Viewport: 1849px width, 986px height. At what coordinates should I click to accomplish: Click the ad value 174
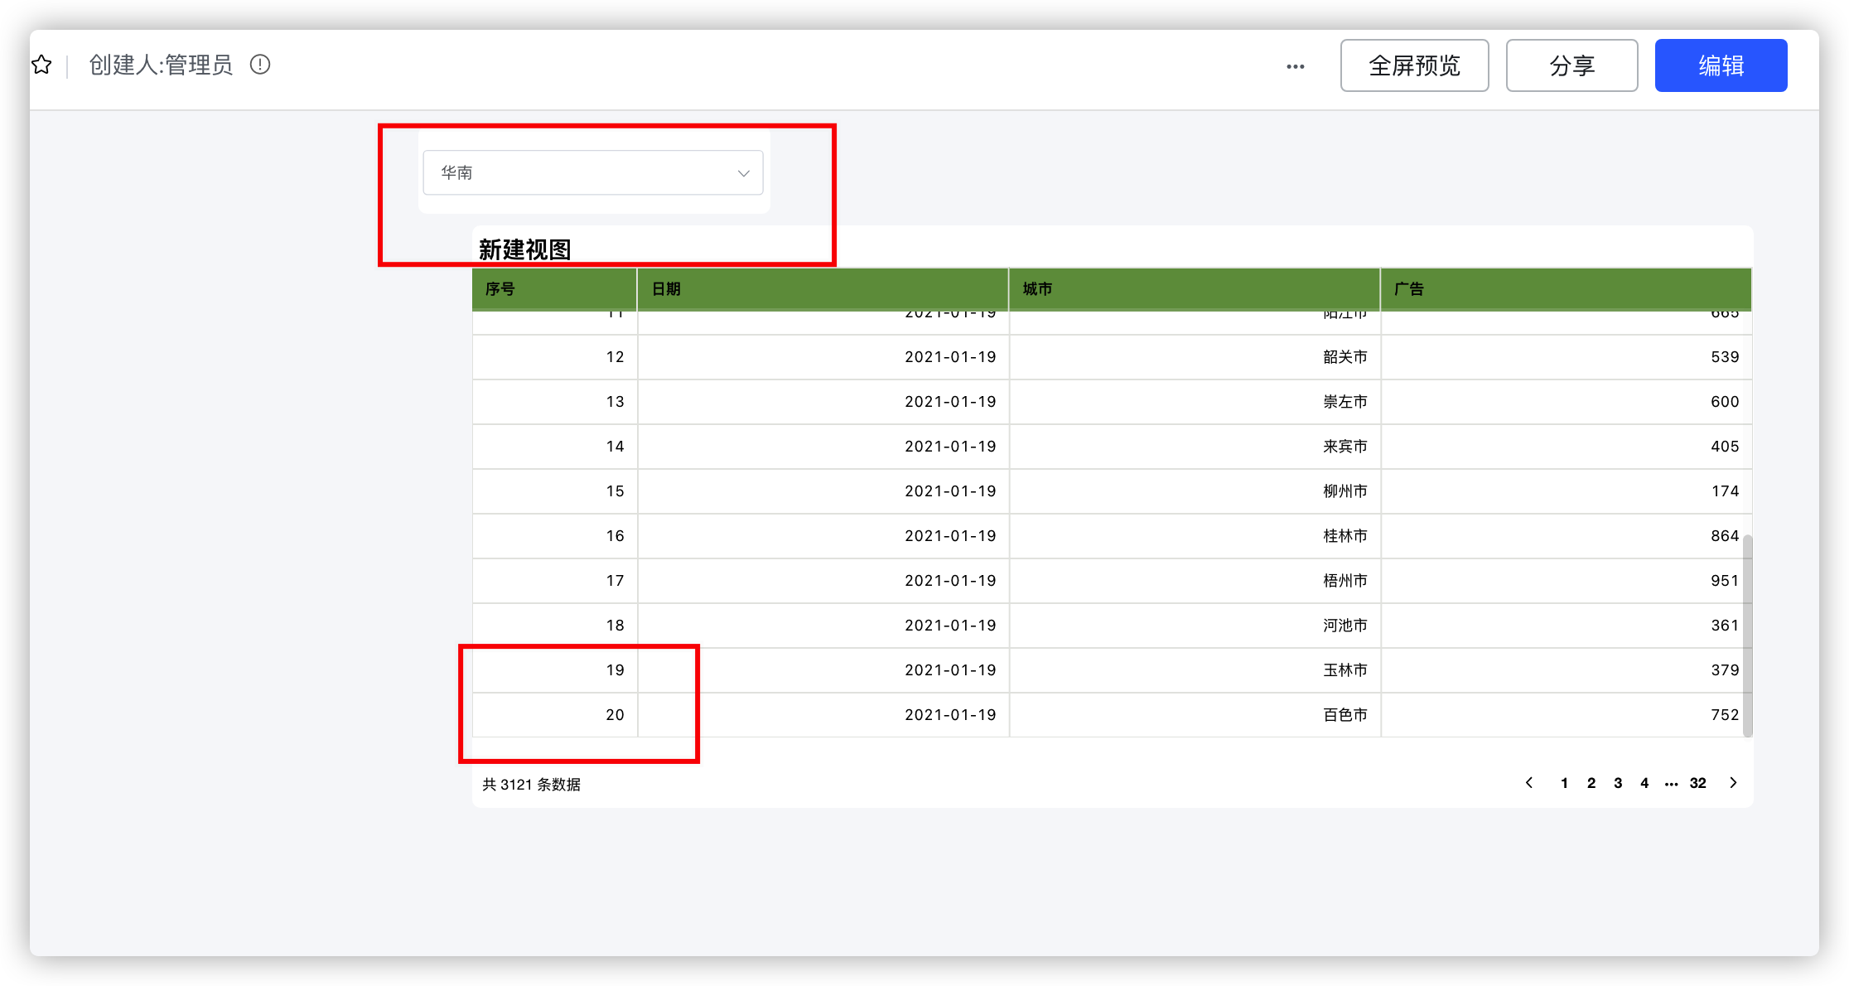[1725, 491]
